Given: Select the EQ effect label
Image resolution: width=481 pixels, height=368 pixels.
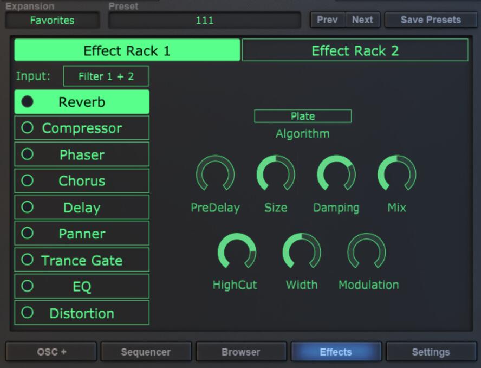Looking at the screenshot, I should [82, 287].
